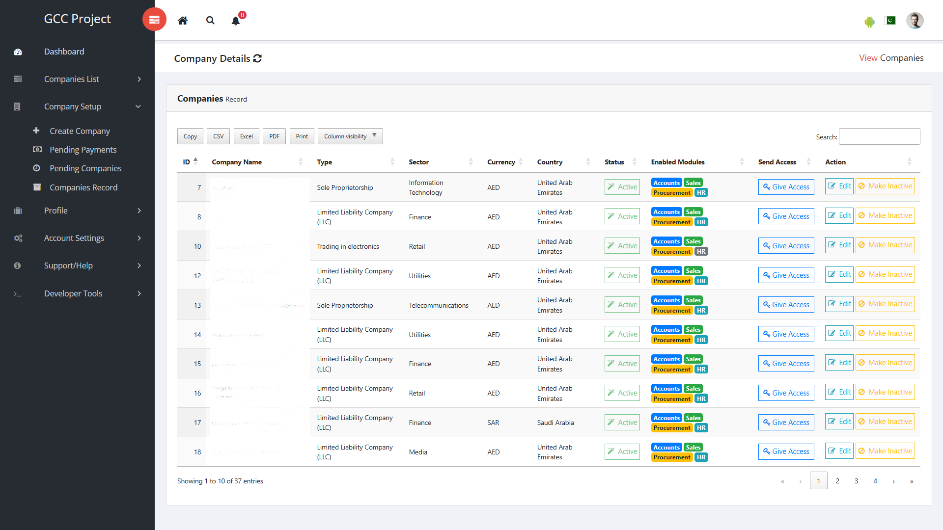
Task: Refresh using the icon beside Company Details
Action: click(x=257, y=58)
